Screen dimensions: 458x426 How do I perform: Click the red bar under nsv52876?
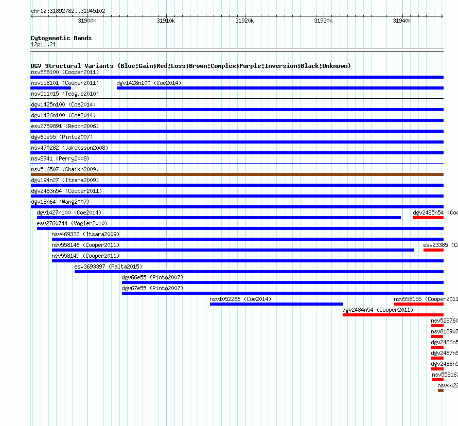pos(437,326)
